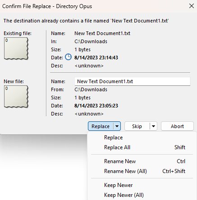
Task: Click the existing file size 1 bytes
Action: [x=82, y=49]
